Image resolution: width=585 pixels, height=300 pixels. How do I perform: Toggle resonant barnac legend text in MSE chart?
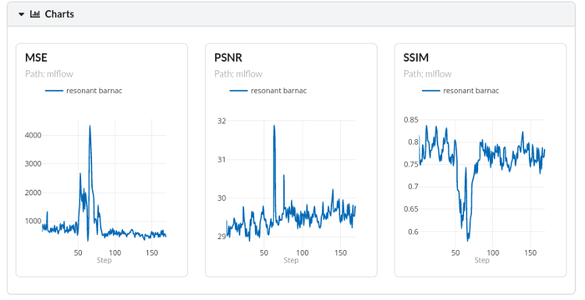pos(94,91)
